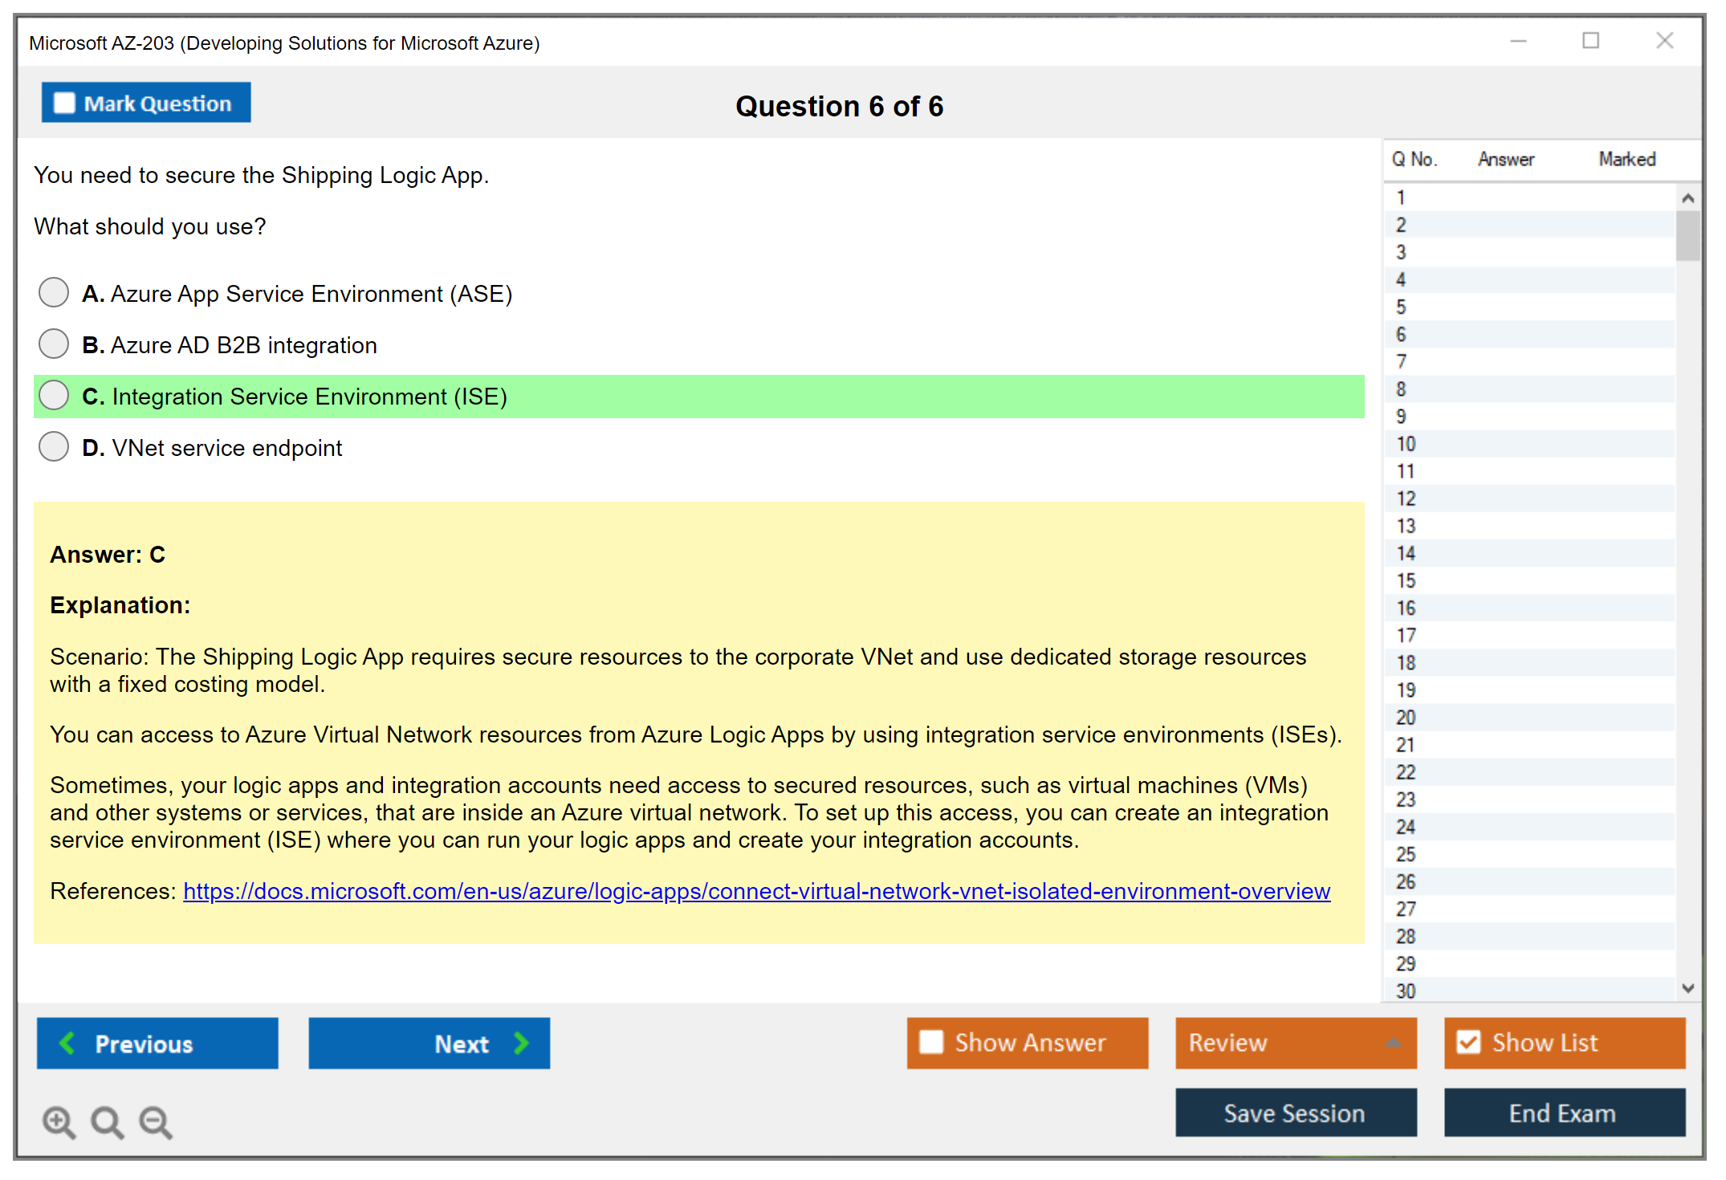The image size is (1726, 1180).
Task: Toggle the Mark Question checkbox
Action: 64,103
